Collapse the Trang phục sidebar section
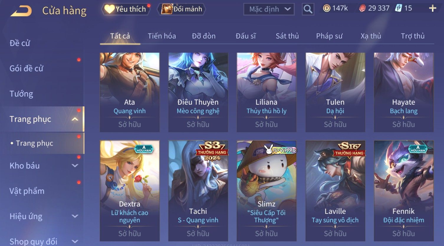 pos(75,119)
